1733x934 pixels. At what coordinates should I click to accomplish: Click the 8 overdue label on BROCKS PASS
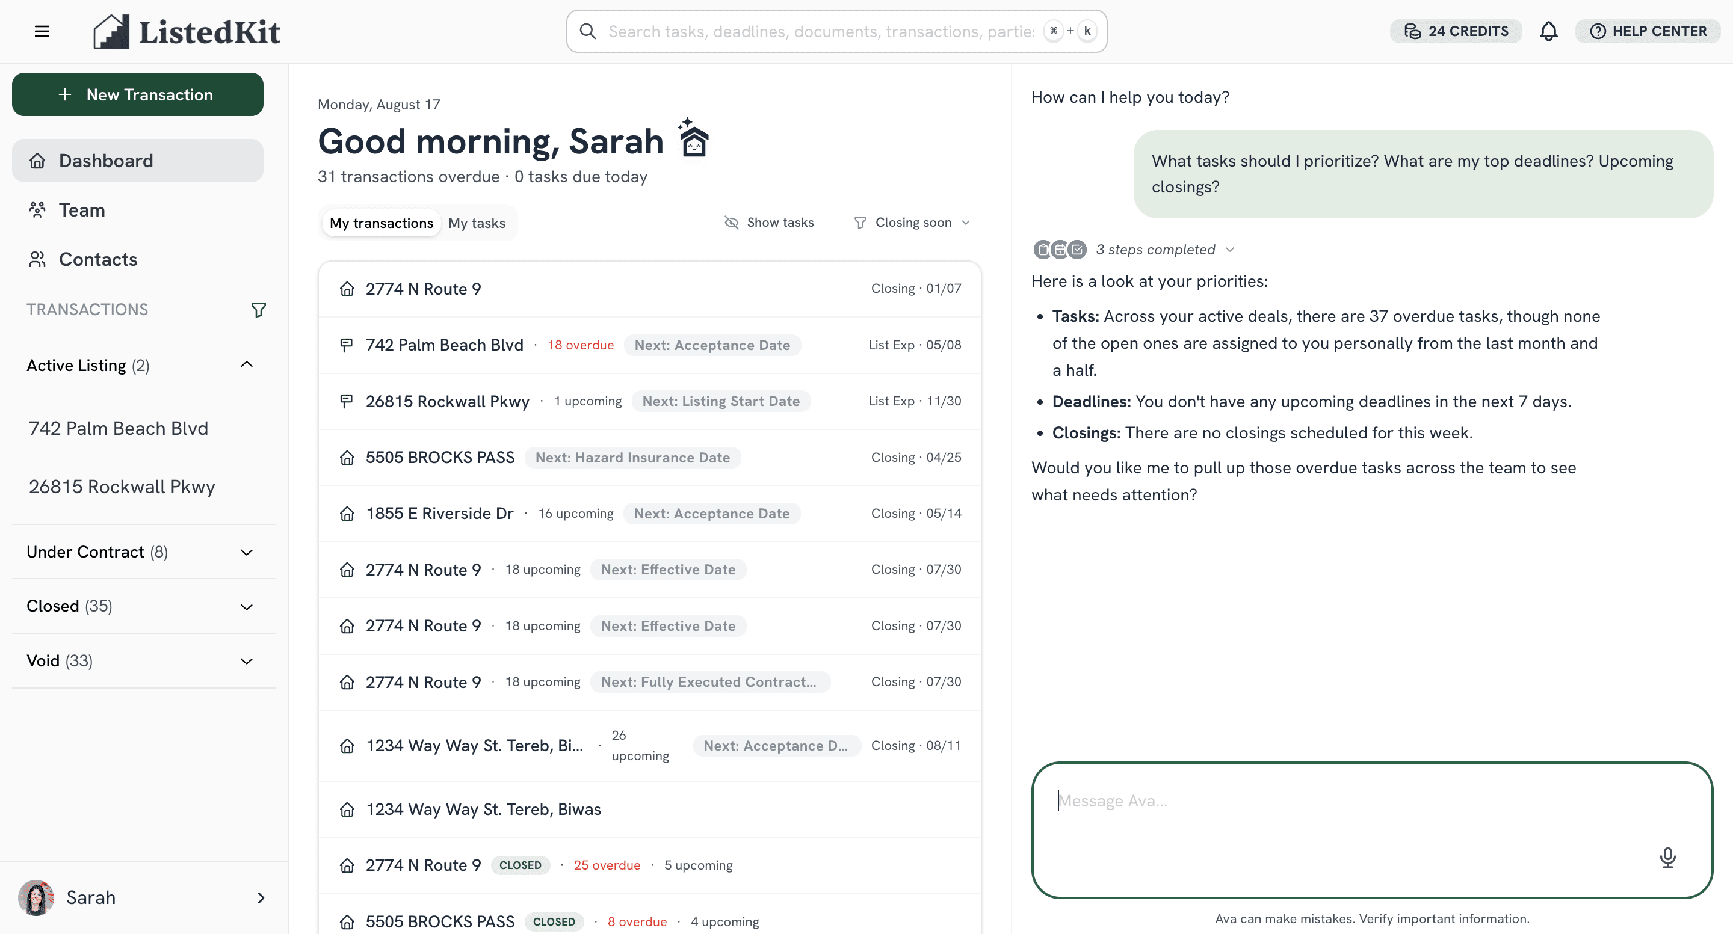637,922
